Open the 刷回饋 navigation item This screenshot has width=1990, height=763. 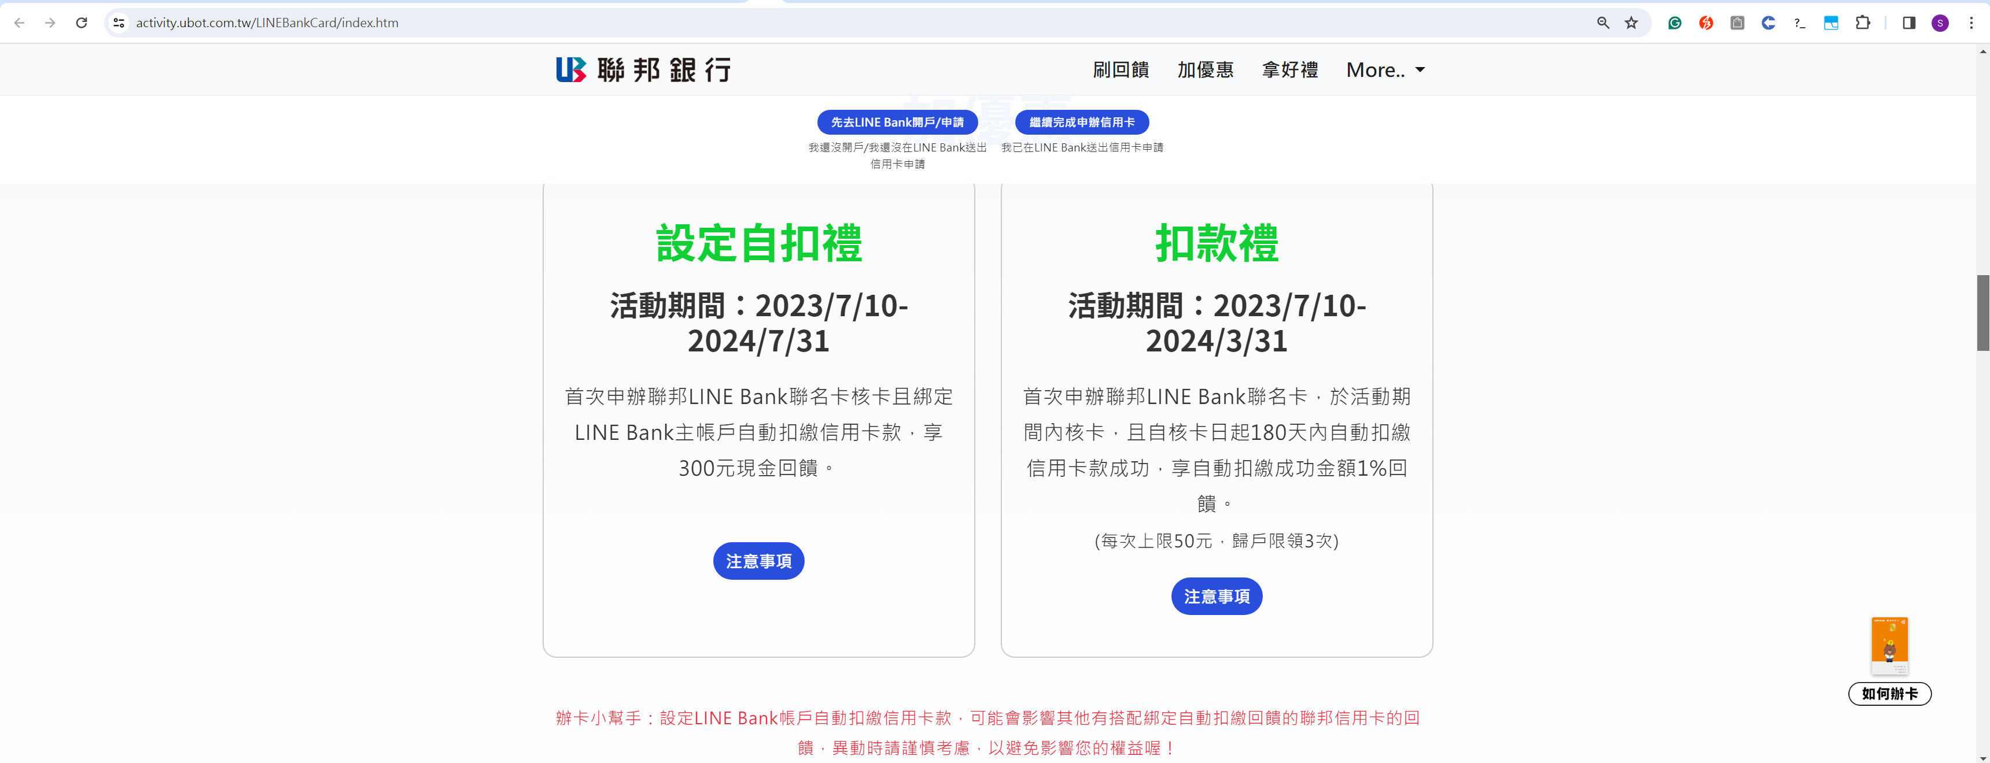(x=1120, y=69)
